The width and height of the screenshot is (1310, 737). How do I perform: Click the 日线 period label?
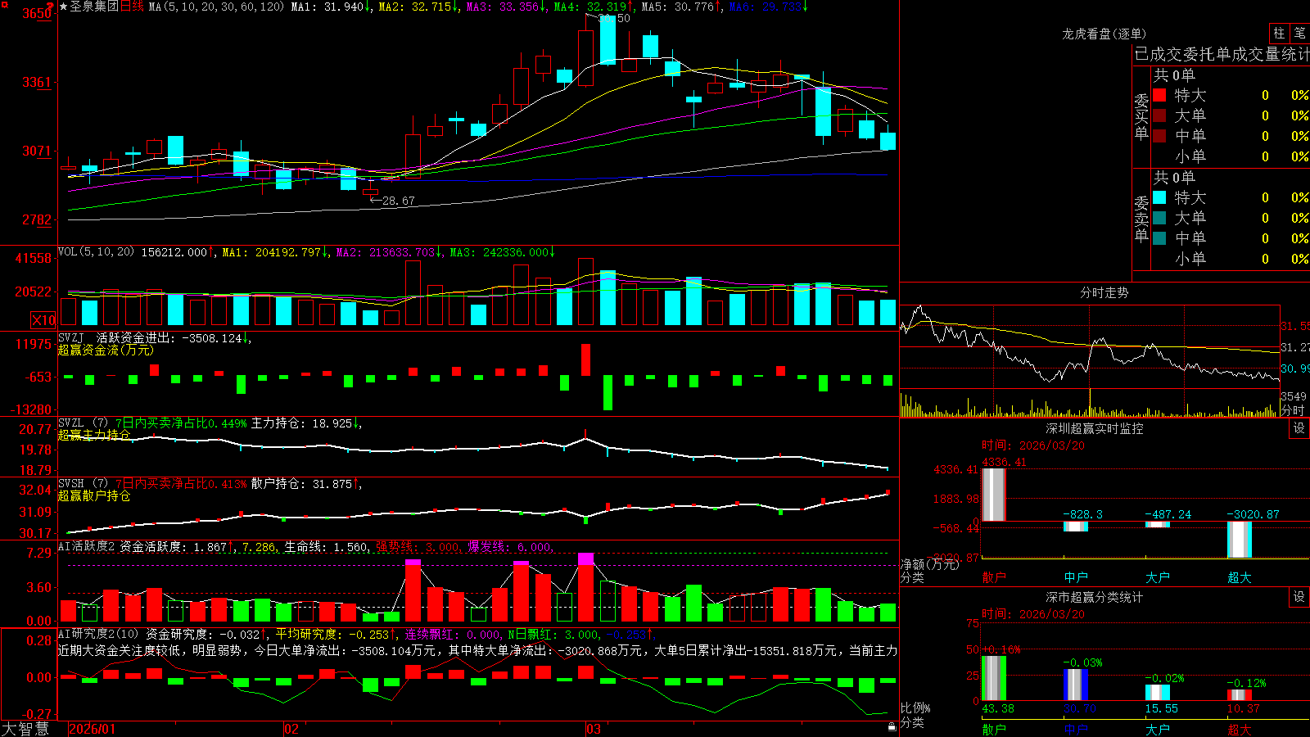(x=132, y=7)
